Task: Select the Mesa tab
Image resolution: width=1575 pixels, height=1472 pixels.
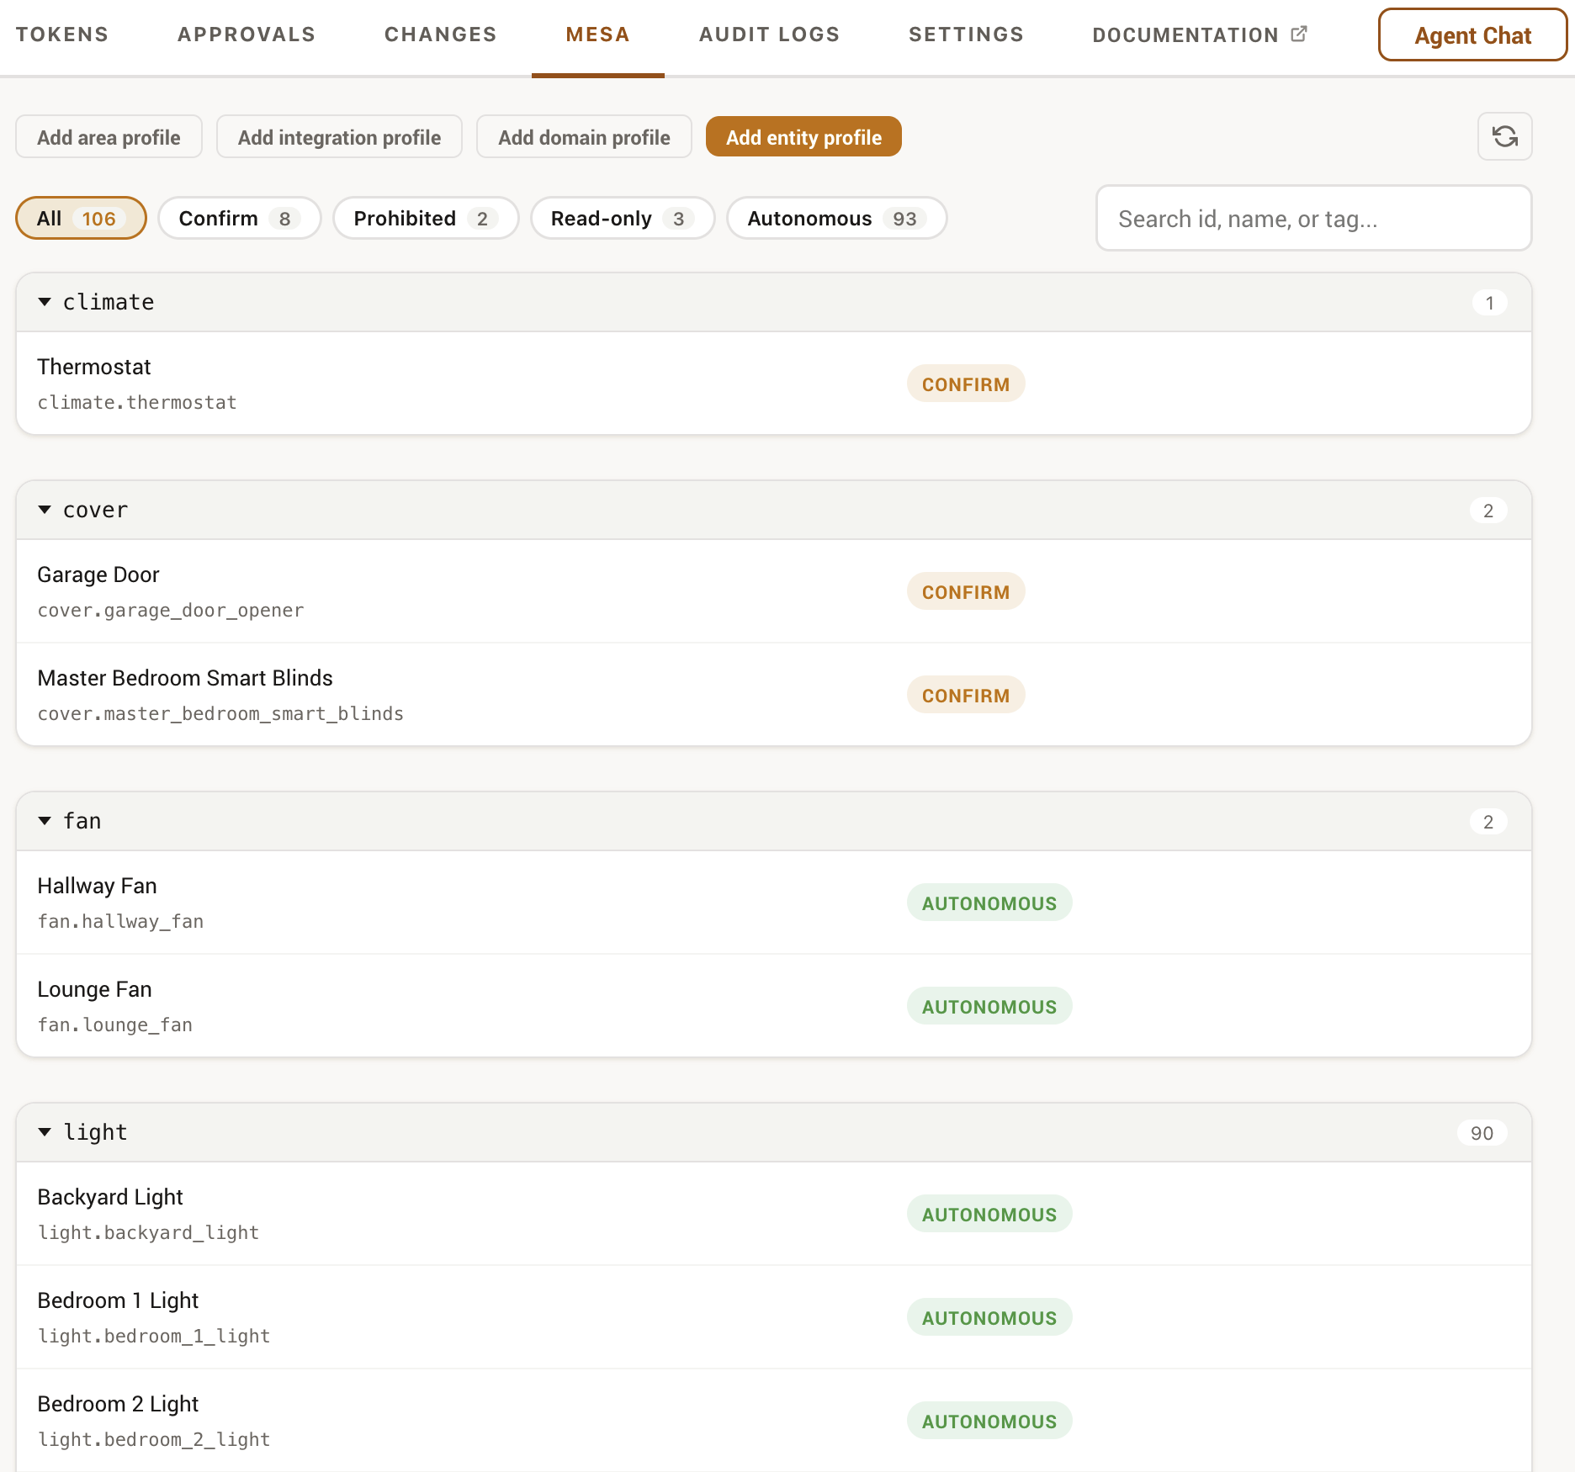Action: [x=598, y=34]
